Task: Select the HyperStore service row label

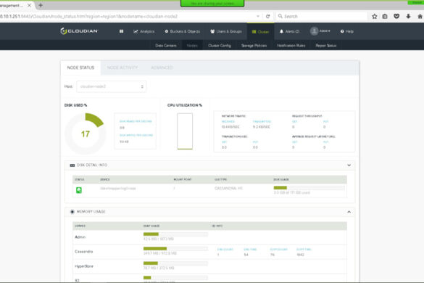Action: pyautogui.click(x=84, y=266)
